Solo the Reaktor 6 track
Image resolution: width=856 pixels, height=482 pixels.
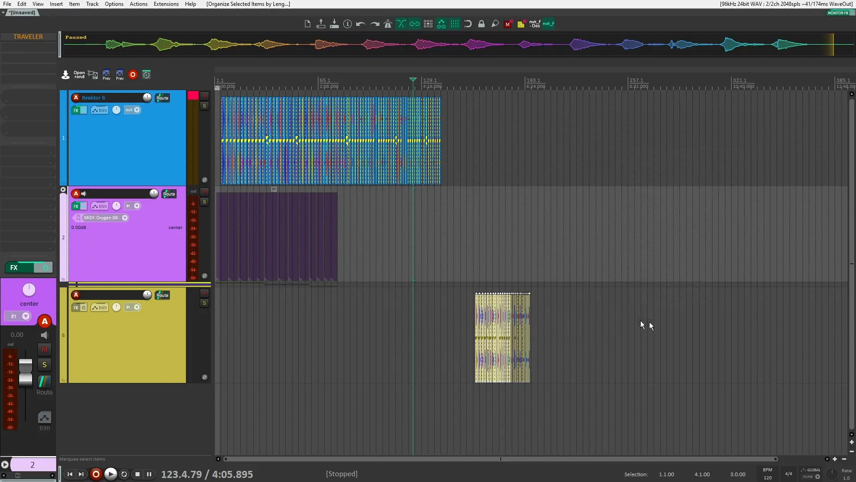tap(204, 106)
